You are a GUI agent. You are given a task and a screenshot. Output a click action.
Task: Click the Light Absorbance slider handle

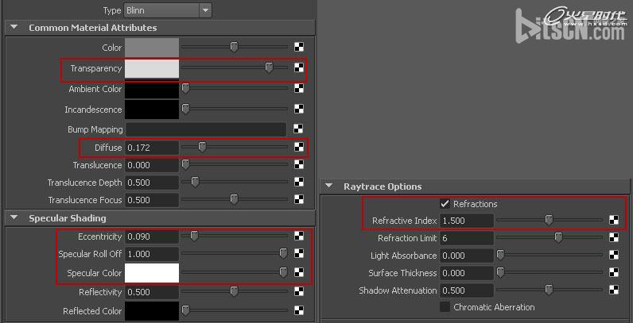pyautogui.click(x=500, y=255)
